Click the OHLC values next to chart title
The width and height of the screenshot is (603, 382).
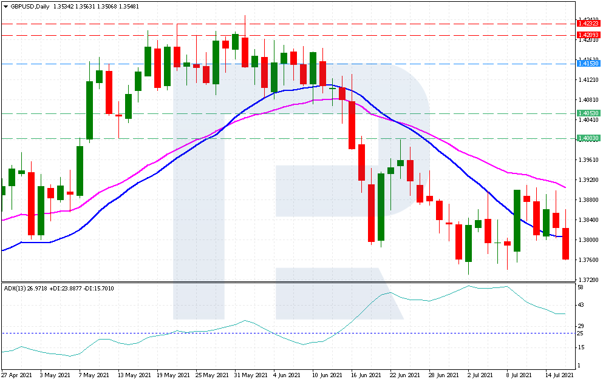[x=96, y=7]
